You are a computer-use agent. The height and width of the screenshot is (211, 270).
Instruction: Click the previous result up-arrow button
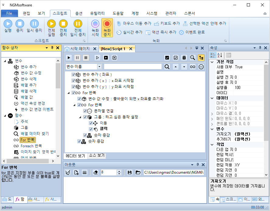click(x=175, y=66)
